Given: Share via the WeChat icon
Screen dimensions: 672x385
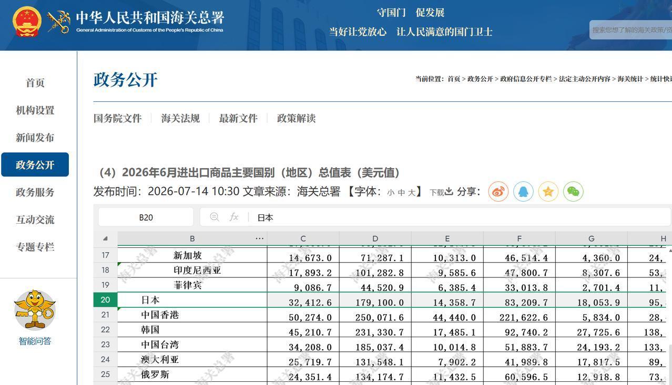Looking at the screenshot, I should [x=573, y=191].
